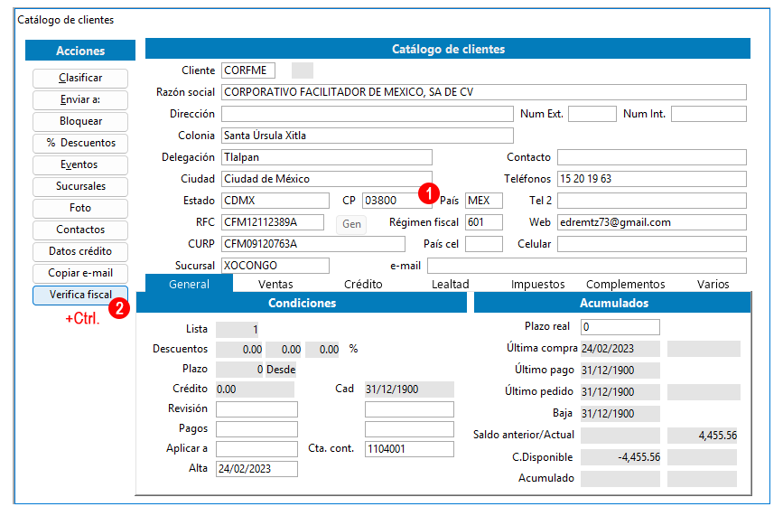
Task: Switch to the Ventas tab
Action: [x=275, y=285]
